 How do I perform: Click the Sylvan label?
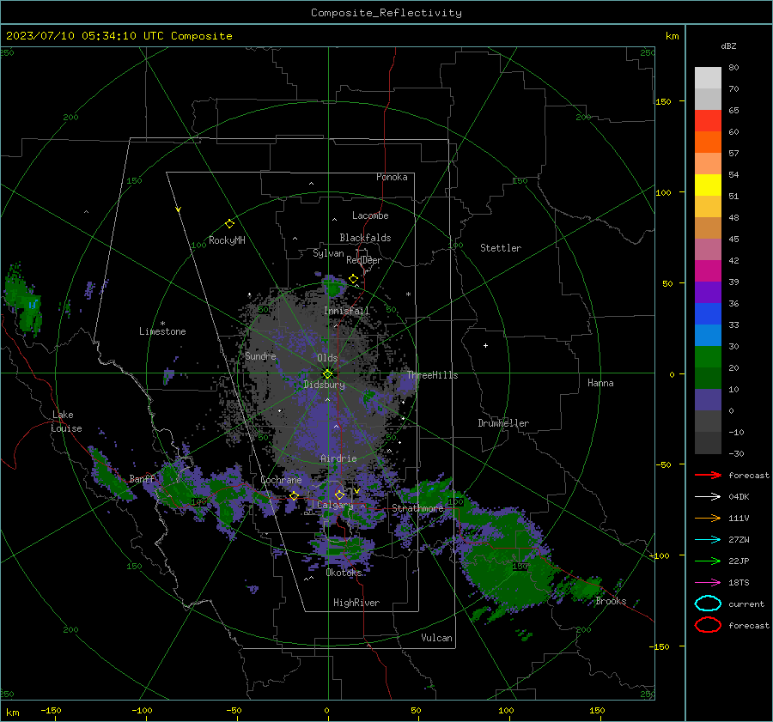(x=328, y=253)
